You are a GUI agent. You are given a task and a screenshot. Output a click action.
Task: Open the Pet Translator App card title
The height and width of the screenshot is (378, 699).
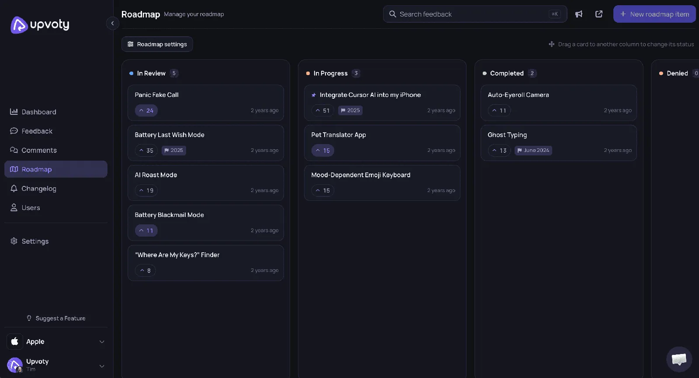[339, 135]
